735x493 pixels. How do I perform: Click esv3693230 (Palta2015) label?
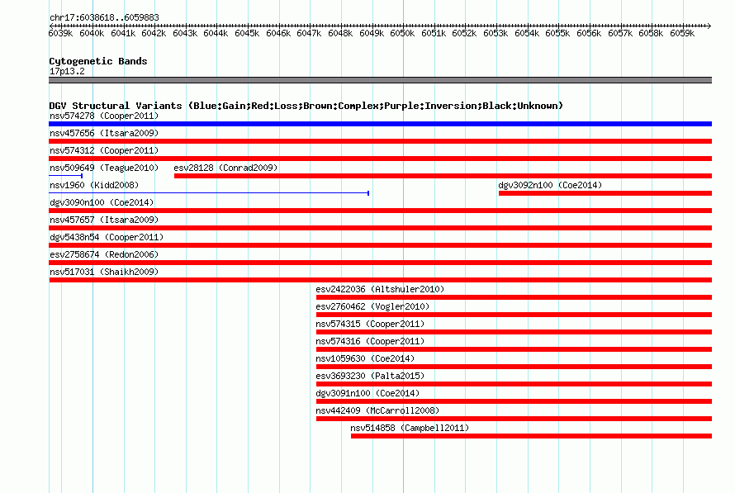pyautogui.click(x=370, y=376)
